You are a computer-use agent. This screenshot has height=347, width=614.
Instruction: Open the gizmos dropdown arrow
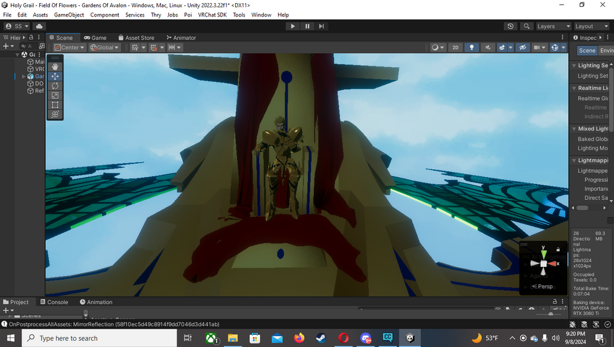click(563, 48)
